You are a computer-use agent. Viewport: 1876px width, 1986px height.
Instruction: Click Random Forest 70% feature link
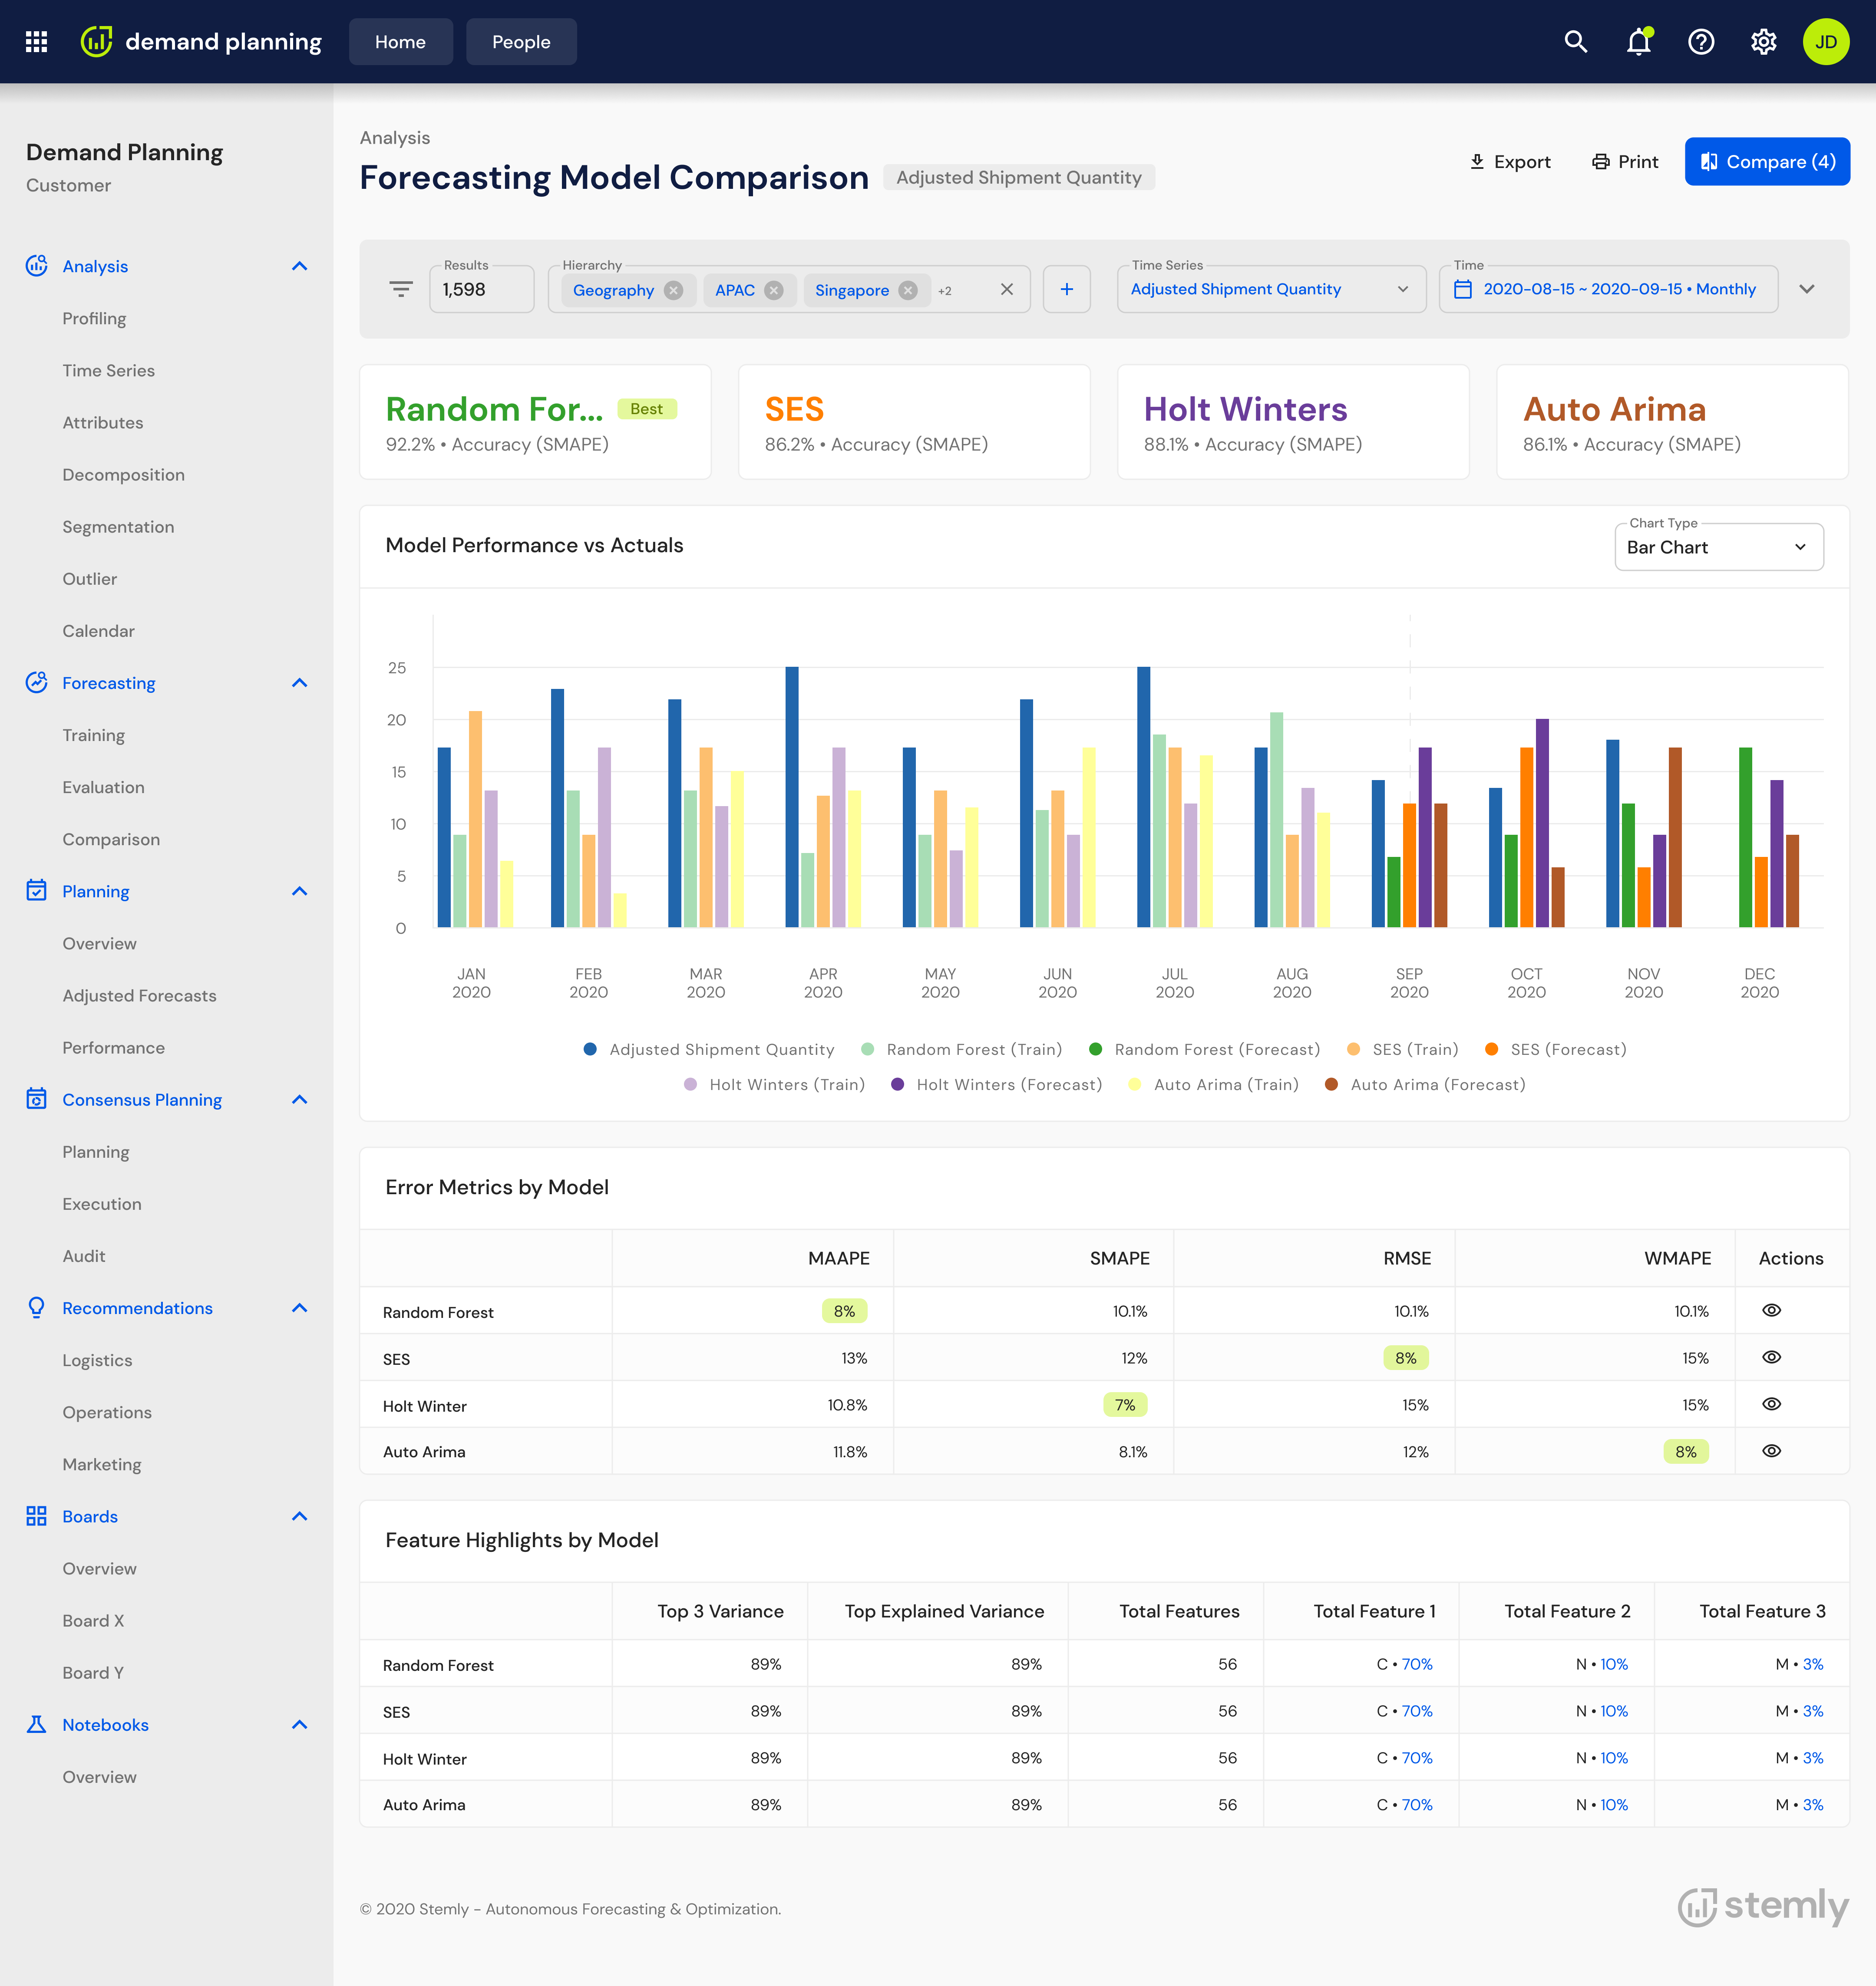point(1417,1664)
